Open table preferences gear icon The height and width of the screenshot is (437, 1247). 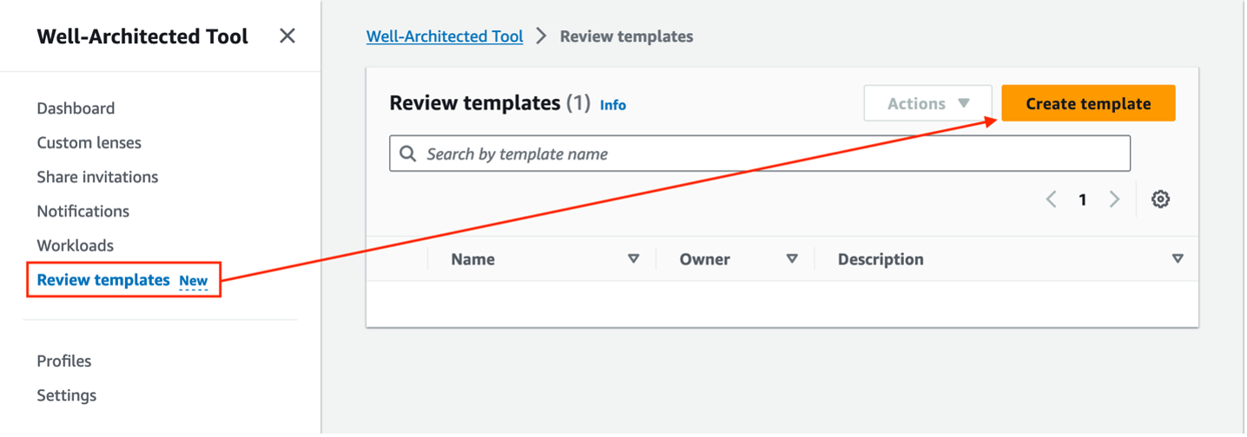1160,199
